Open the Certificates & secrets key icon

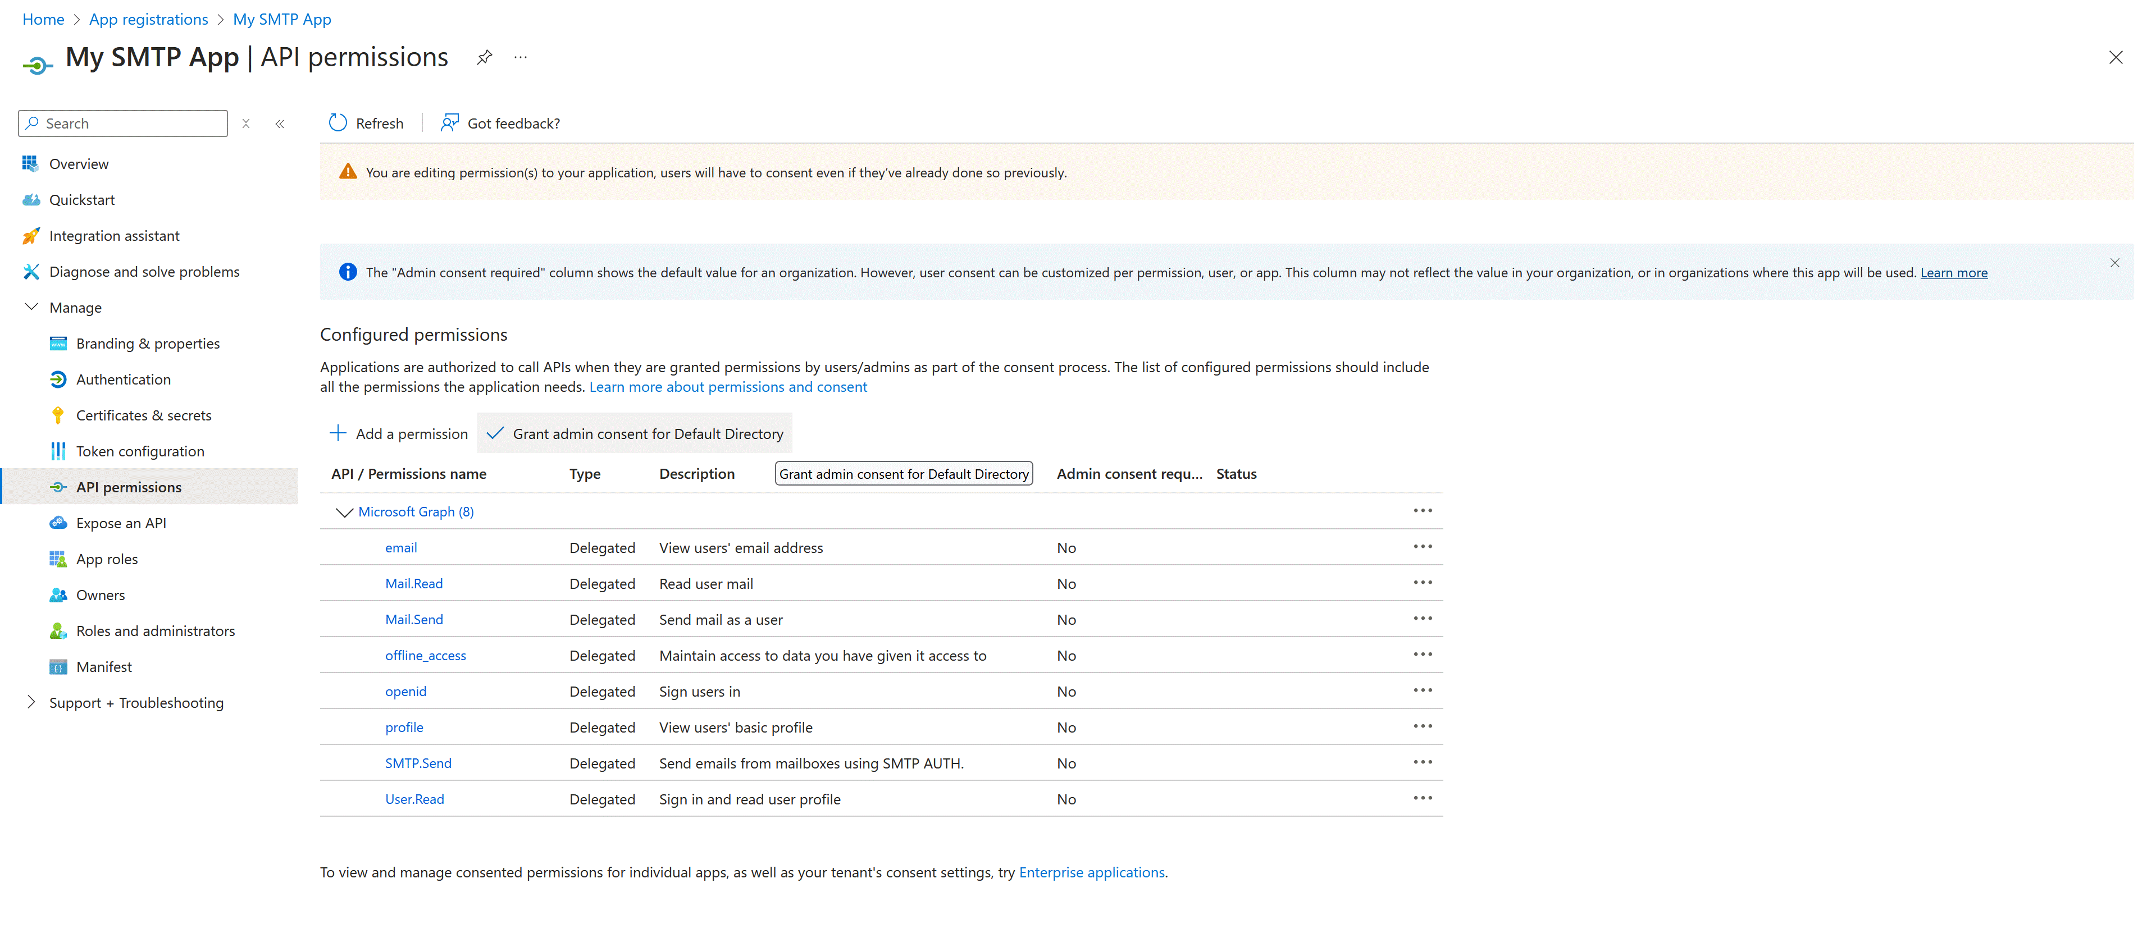(x=58, y=415)
